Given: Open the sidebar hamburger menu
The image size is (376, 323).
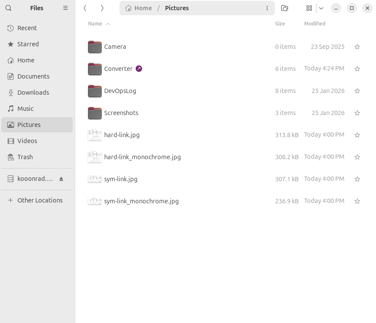Looking at the screenshot, I should click(x=65, y=8).
